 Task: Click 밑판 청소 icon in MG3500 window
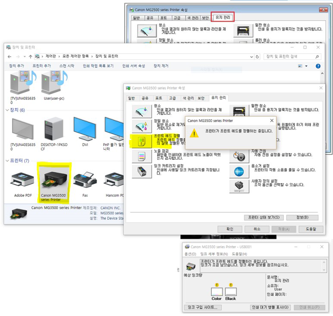[240, 111]
